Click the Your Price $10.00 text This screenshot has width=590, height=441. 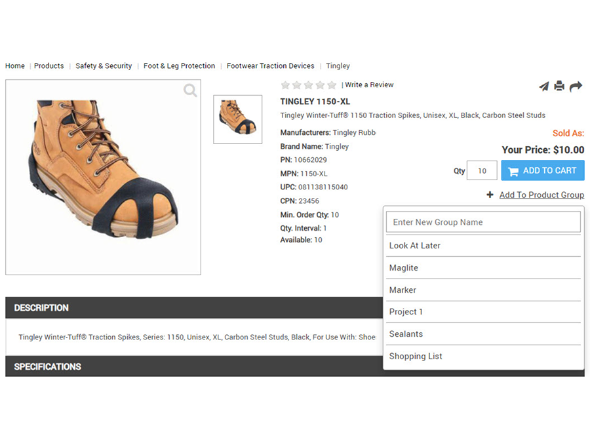point(543,150)
